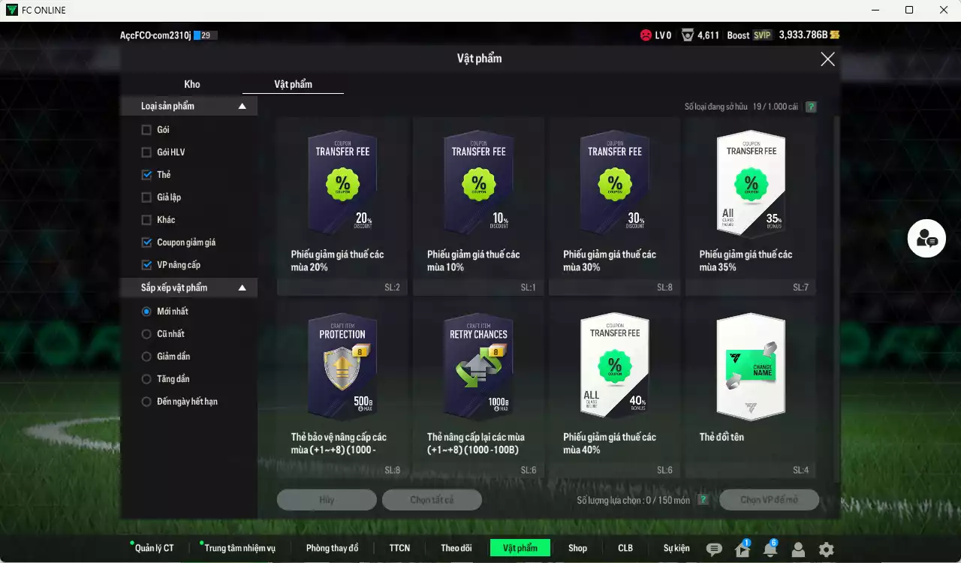The width and height of the screenshot is (961, 563).
Task: Switch to the Kho tab
Action: [192, 84]
